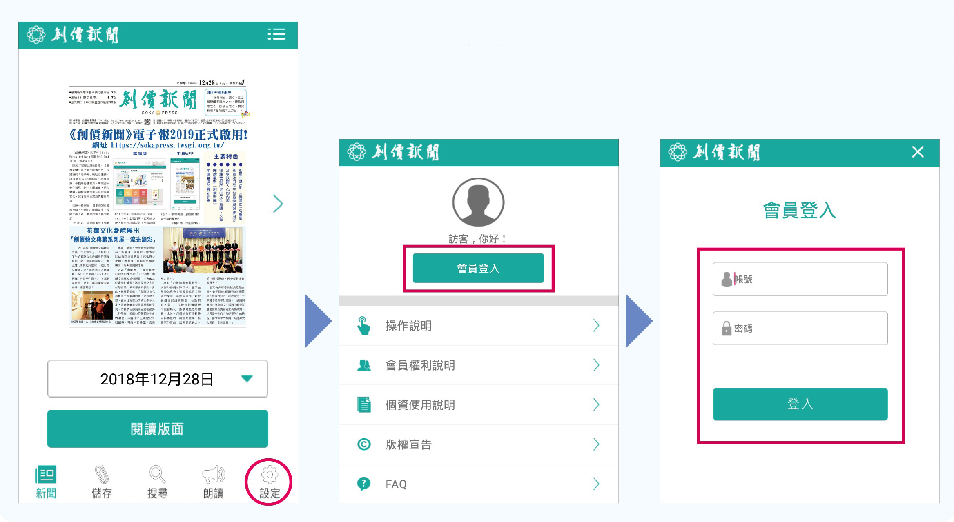Open 個資使用說明 menu item
The image size is (954, 522).
421,405
